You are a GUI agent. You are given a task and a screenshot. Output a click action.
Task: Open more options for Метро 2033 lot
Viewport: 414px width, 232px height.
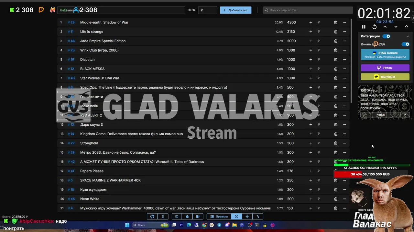click(344, 152)
